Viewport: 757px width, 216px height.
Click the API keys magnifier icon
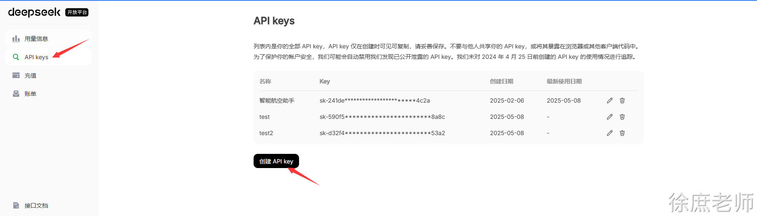(16, 57)
